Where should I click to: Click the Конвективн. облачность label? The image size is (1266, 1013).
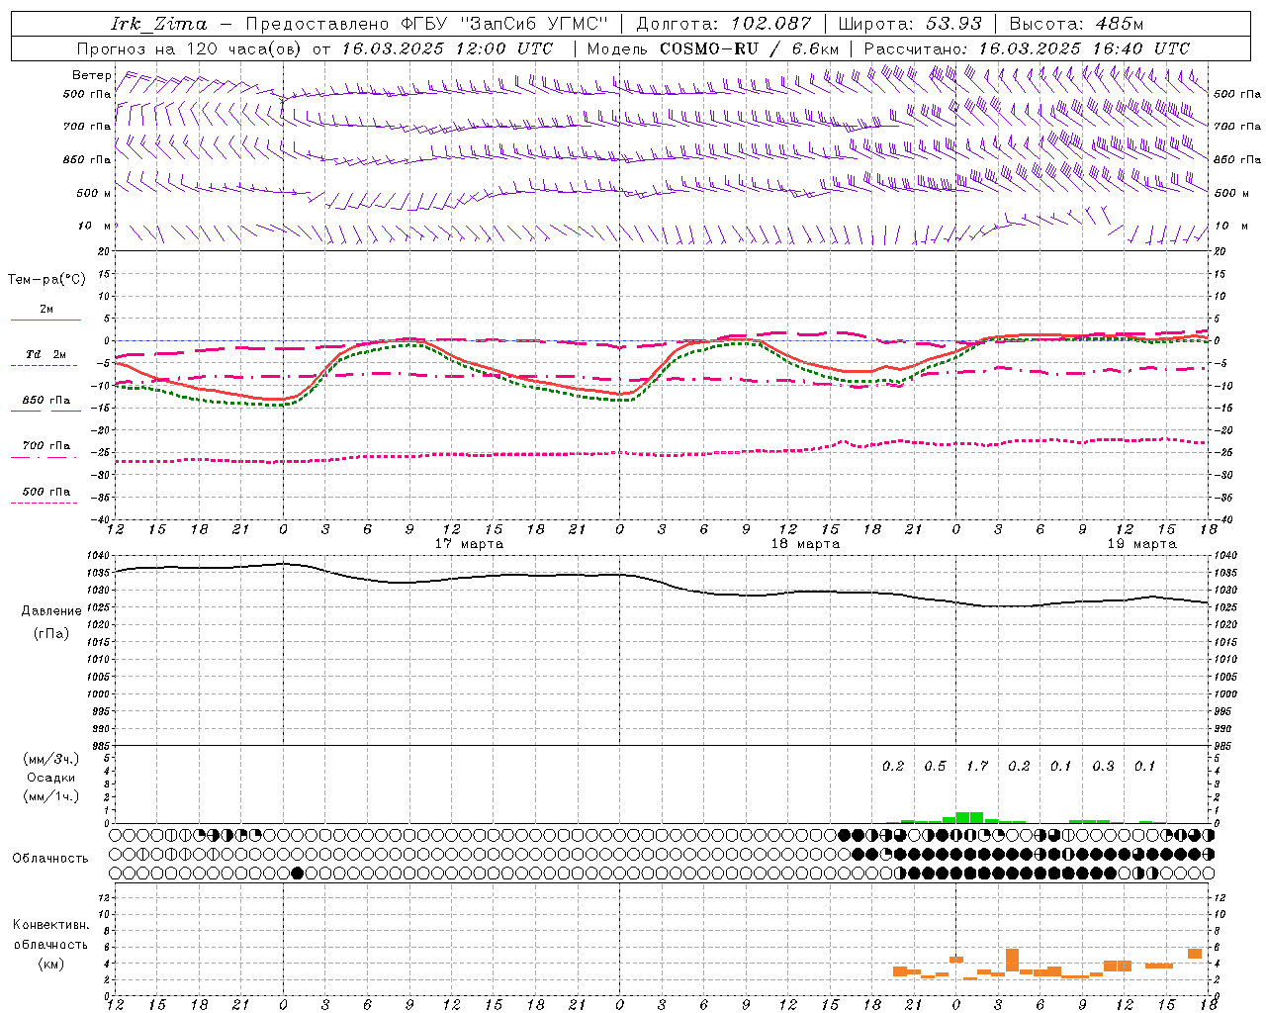51,935
